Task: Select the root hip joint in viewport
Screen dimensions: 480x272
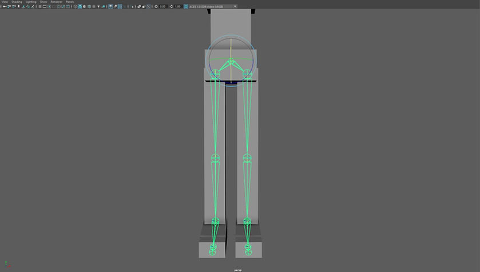Action: coord(231,61)
